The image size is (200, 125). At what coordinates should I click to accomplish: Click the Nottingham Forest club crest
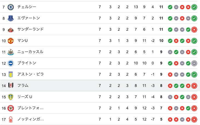point(11,119)
